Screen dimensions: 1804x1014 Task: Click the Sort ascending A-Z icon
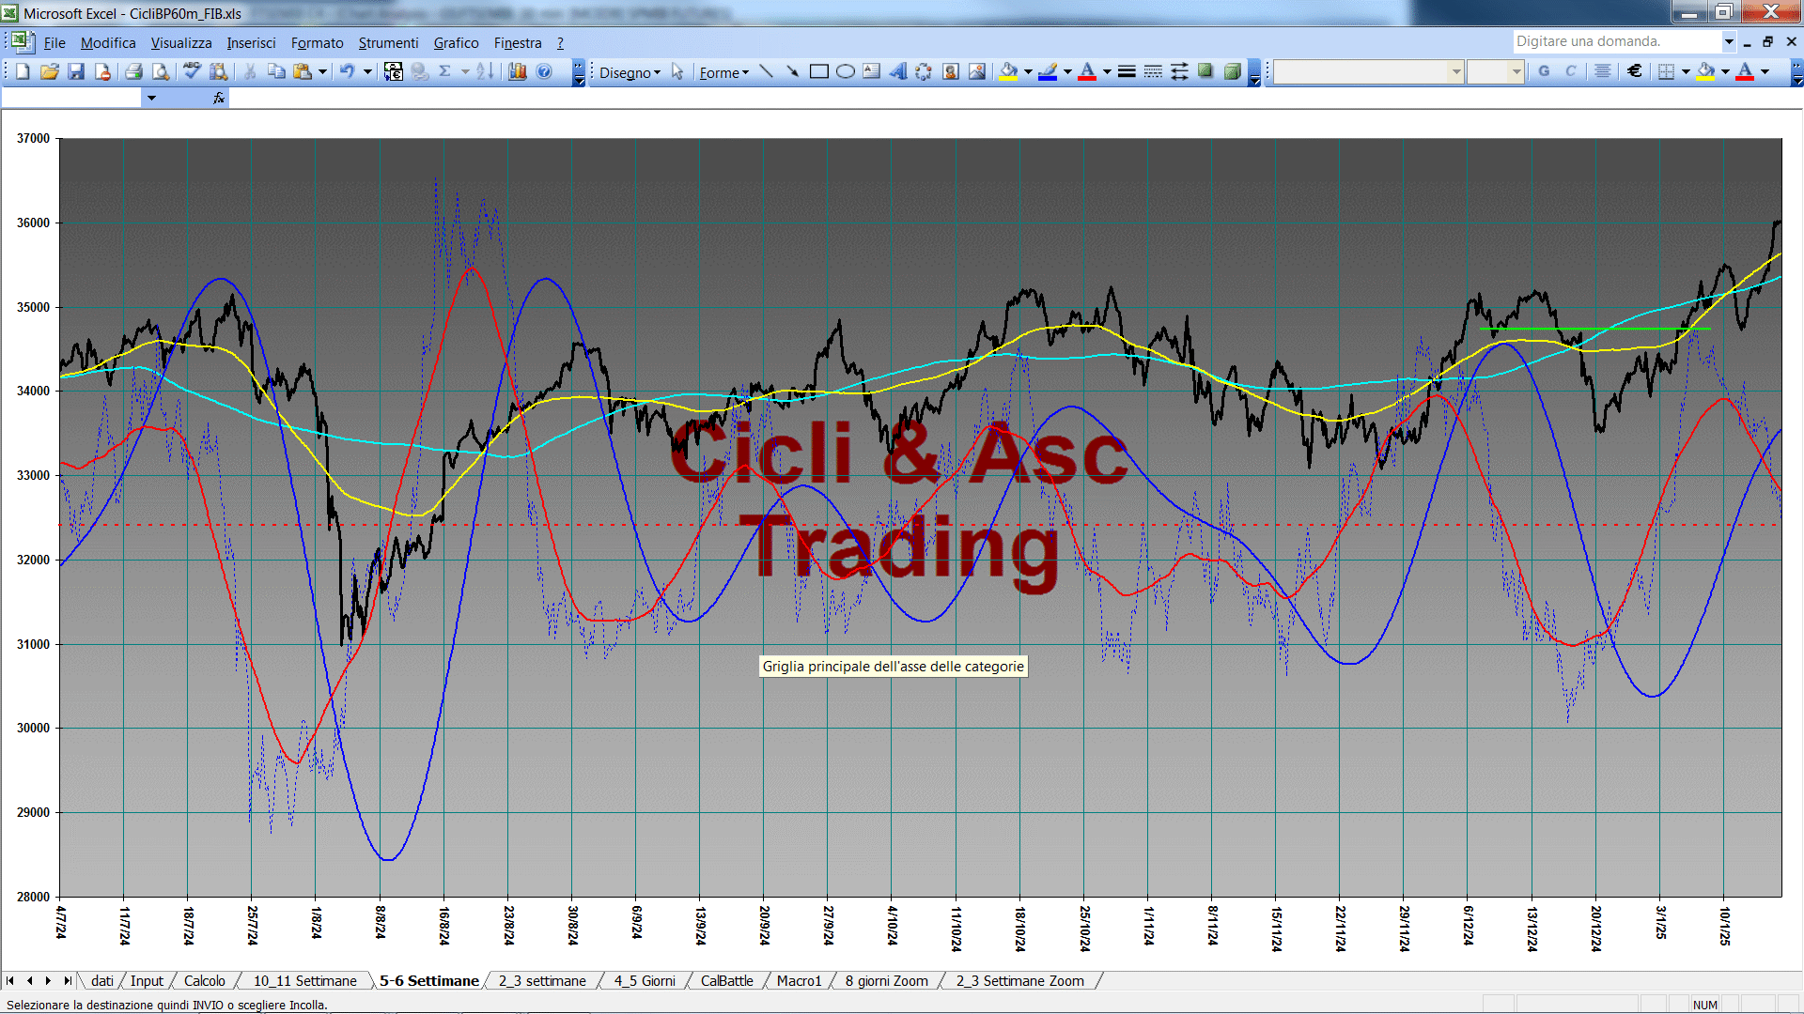pyautogui.click(x=485, y=72)
